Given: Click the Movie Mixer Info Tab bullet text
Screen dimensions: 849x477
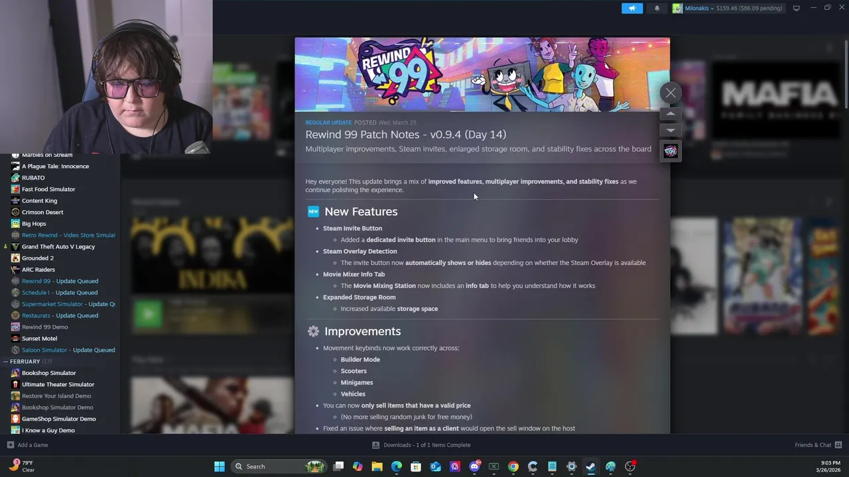Looking at the screenshot, I should pyautogui.click(x=354, y=274).
